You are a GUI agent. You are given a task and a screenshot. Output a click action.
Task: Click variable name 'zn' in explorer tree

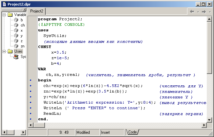pos(23,46)
